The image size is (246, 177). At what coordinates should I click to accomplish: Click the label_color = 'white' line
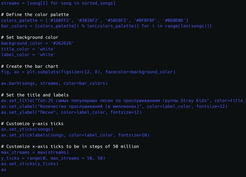coord(28,55)
